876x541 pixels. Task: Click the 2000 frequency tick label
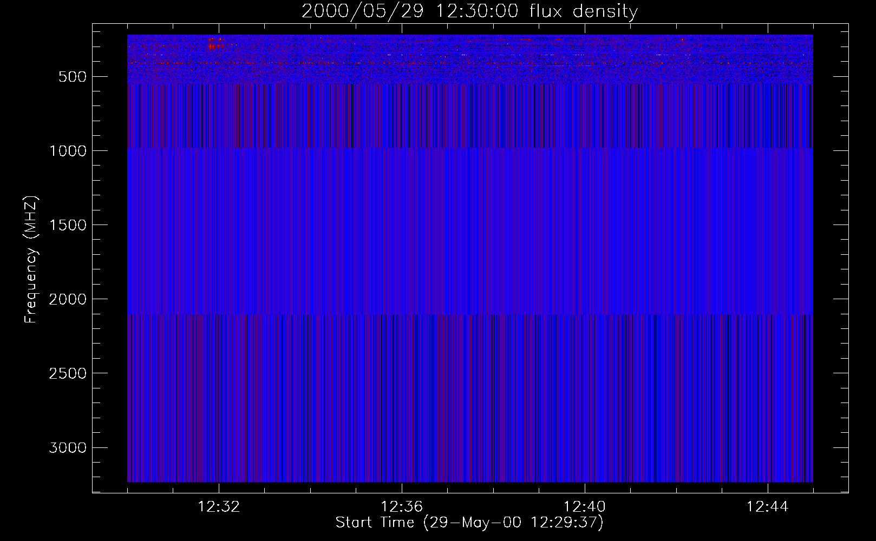68,299
